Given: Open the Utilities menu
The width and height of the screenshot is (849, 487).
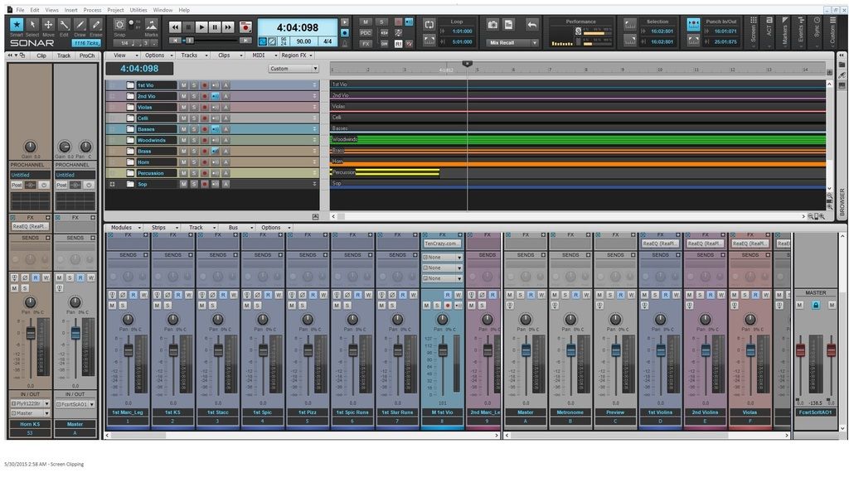Looking at the screenshot, I should pos(138,10).
